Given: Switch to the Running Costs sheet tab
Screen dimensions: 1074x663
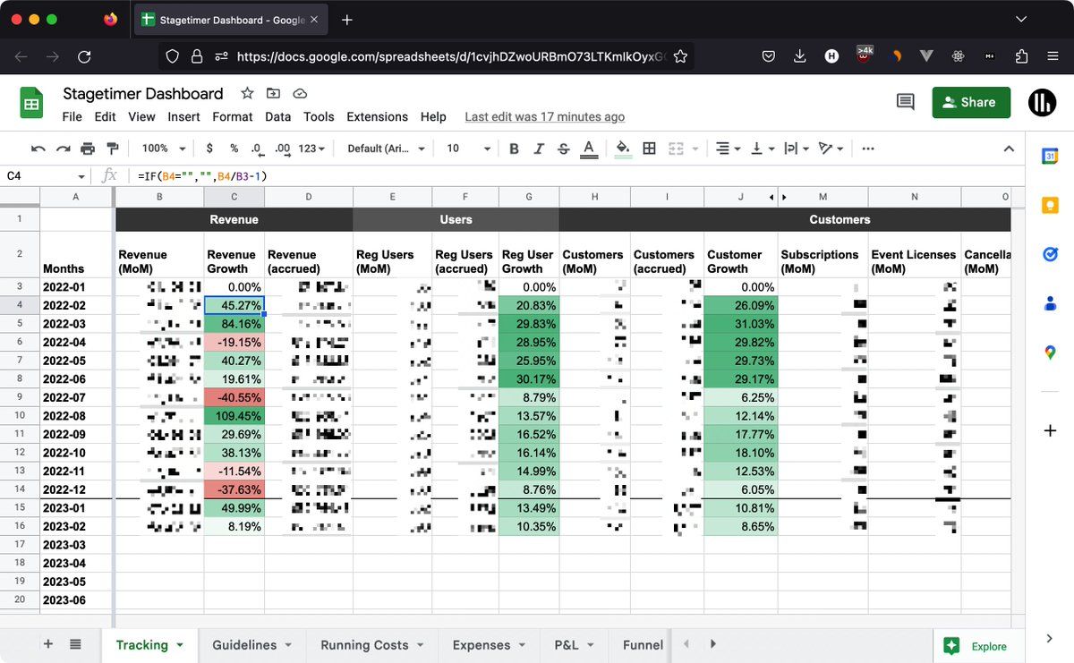Looking at the screenshot, I should coord(364,645).
